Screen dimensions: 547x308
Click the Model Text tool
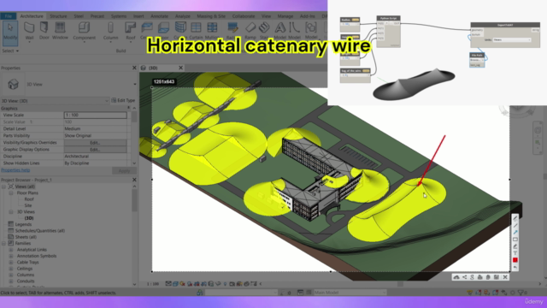pos(279,31)
